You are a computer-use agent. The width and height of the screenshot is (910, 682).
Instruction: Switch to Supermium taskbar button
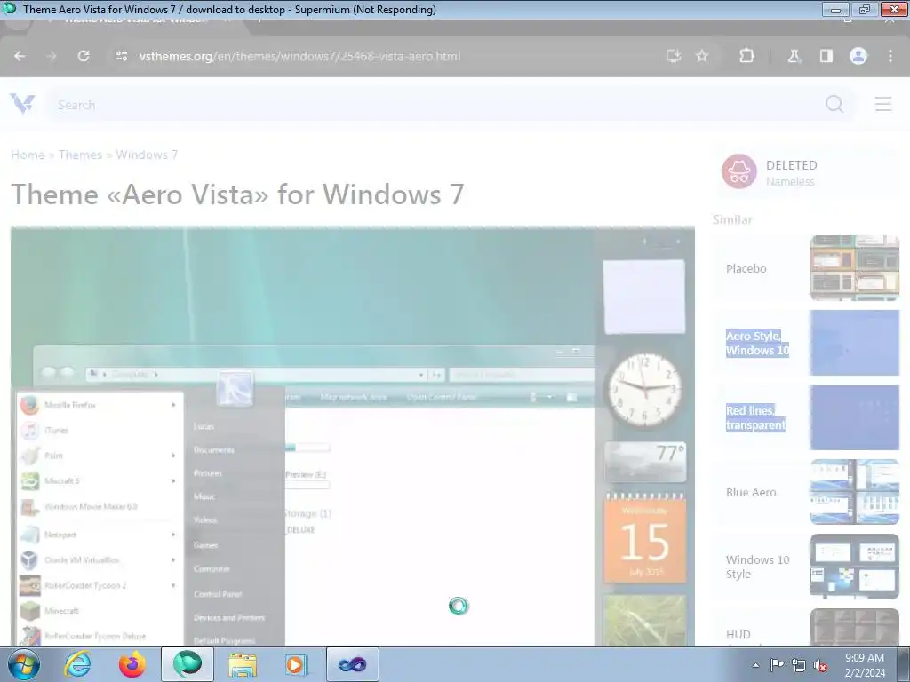pos(188,664)
